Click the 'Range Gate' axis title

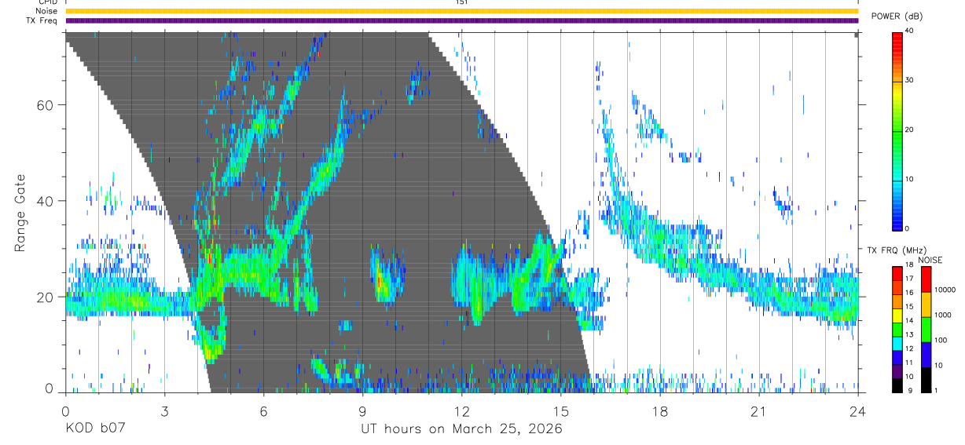tap(19, 213)
